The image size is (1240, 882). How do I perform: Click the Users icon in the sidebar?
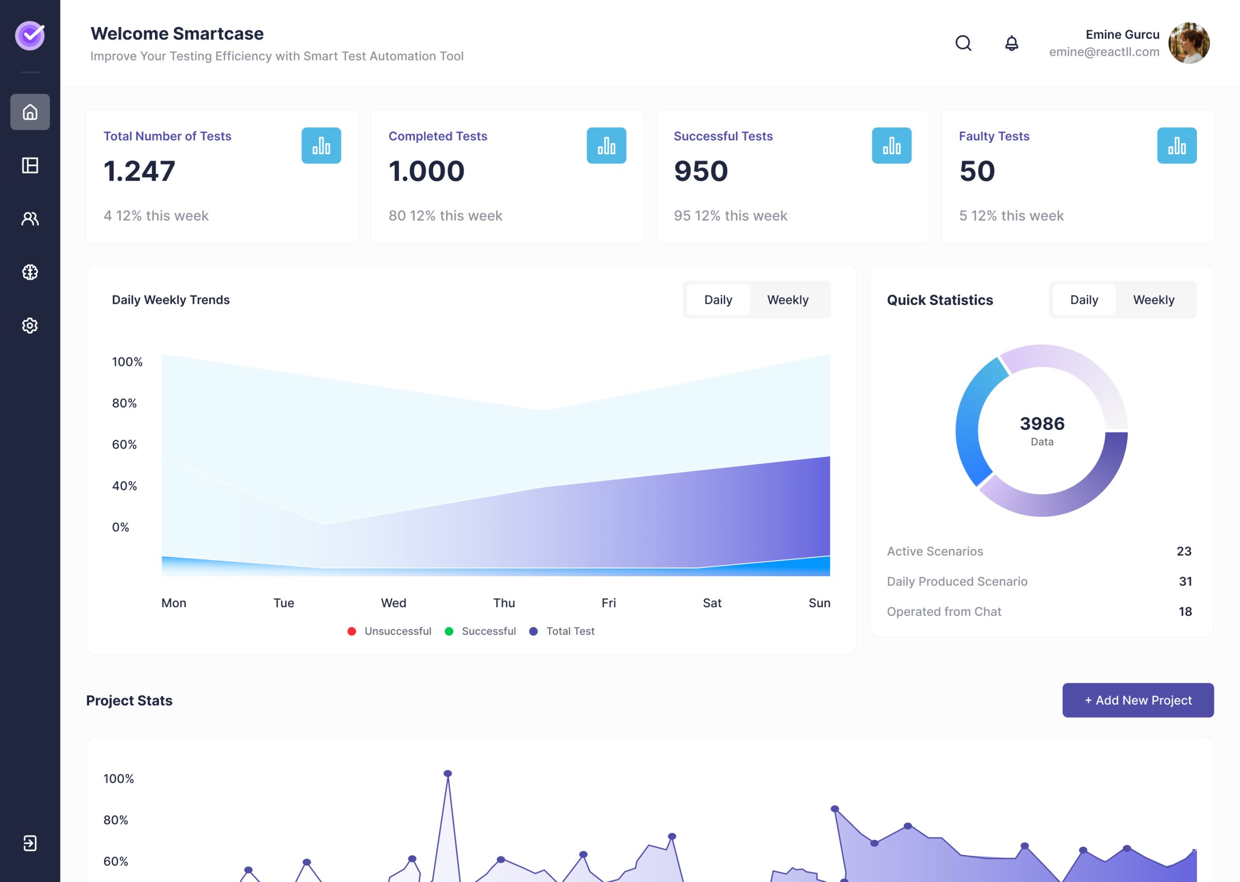click(30, 219)
